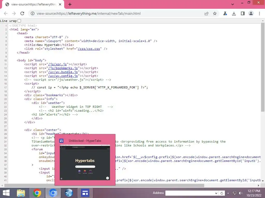Open the /uv/uv.config.js link
Image resolution: width=265 pixels, height=198 pixels.
[63, 76]
